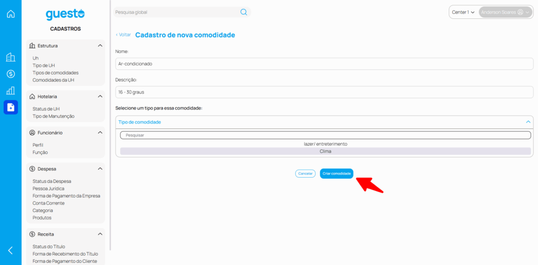
Task: Click the Descrição input field
Action: 324,91
